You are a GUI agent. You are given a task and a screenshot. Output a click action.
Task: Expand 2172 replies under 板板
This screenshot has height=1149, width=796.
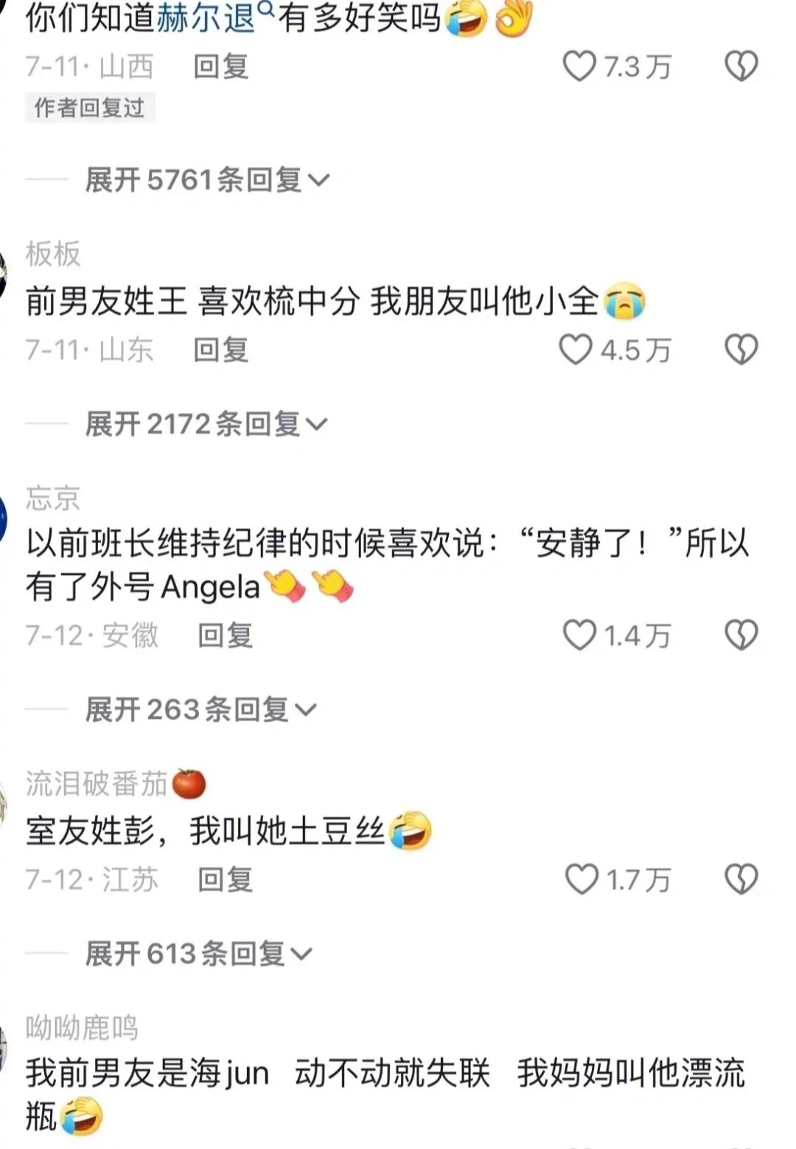click(x=206, y=424)
